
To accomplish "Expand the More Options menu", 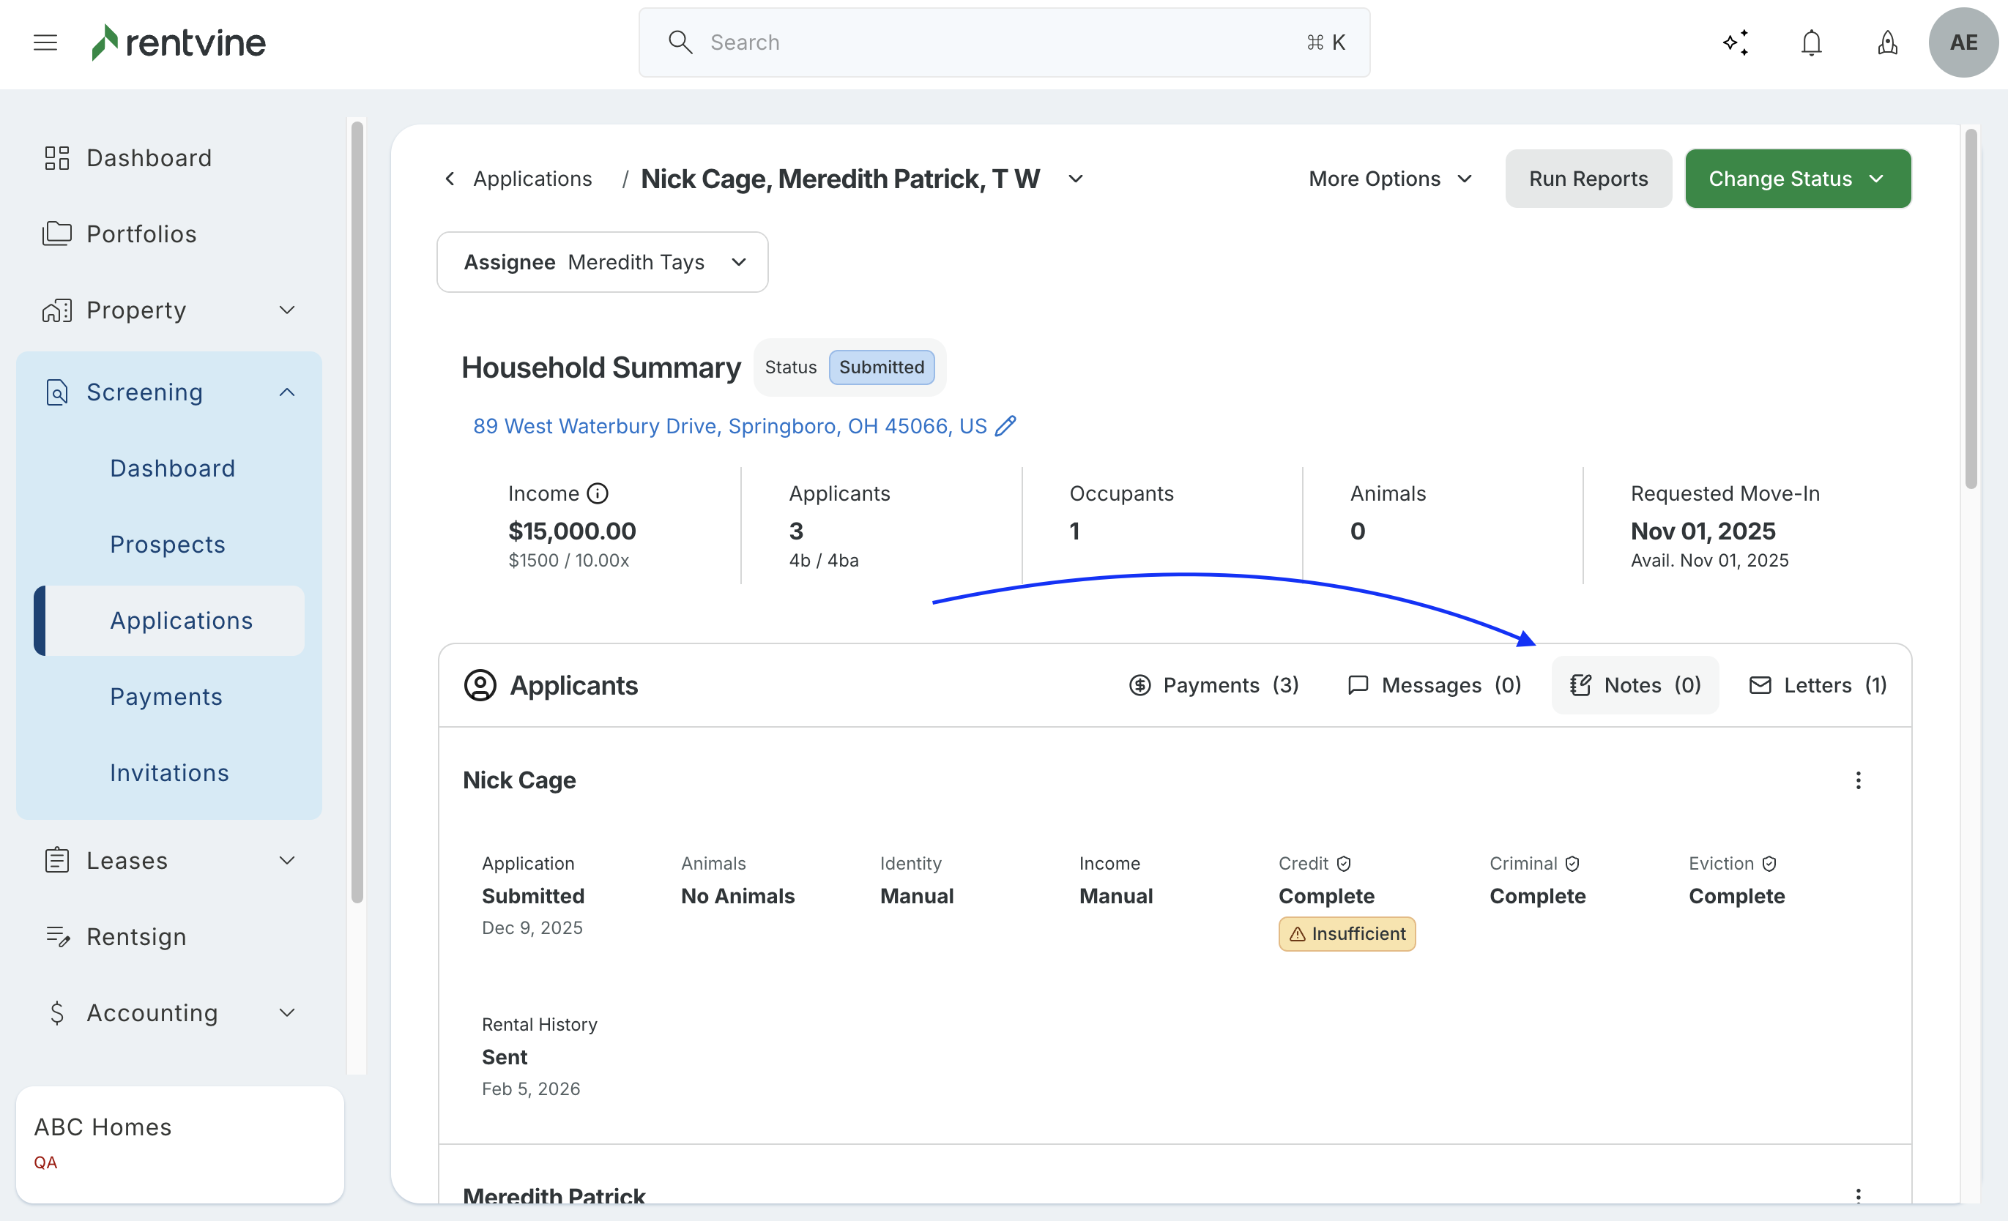I will pos(1390,179).
